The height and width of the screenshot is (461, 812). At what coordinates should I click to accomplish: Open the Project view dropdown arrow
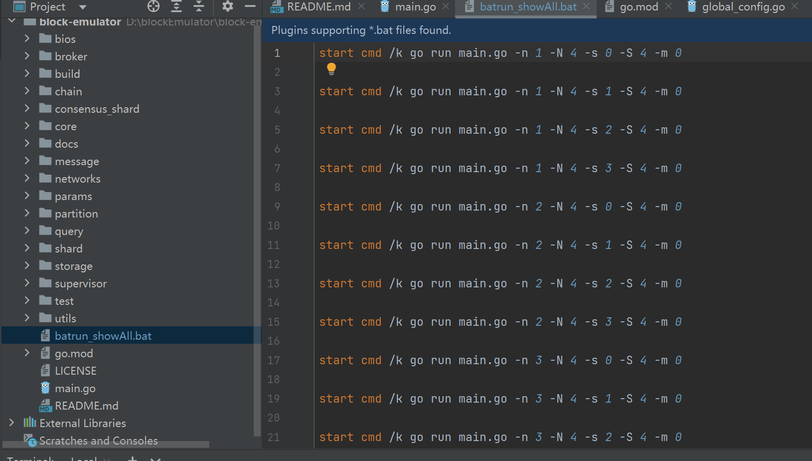pos(83,7)
